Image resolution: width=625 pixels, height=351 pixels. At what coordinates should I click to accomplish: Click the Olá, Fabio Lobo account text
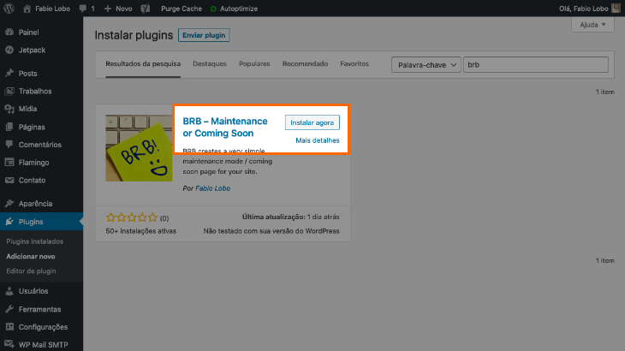click(x=584, y=9)
